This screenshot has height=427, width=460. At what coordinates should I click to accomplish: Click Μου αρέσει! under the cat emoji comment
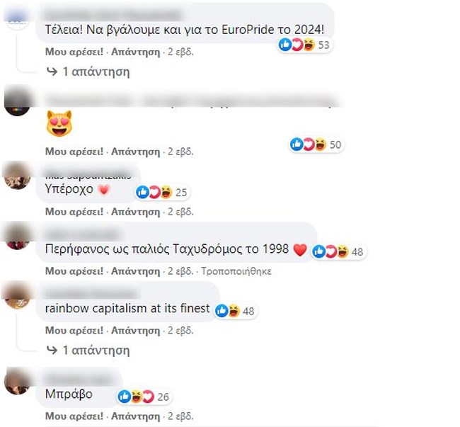point(74,152)
